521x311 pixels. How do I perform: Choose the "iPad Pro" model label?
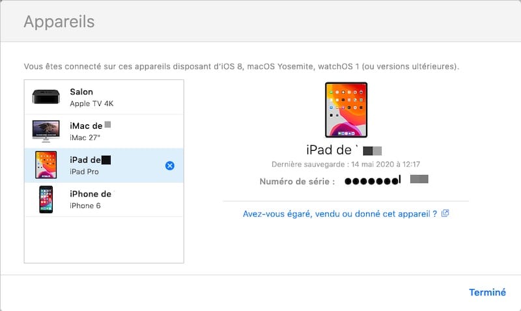coord(86,172)
